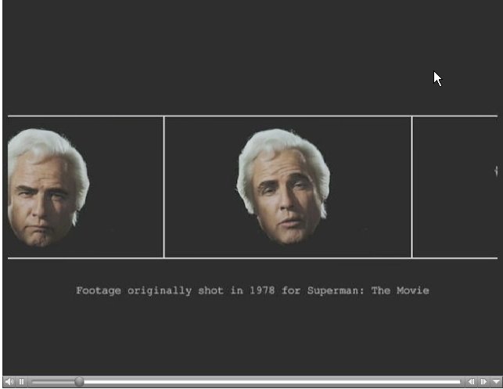Click the playback position slider knob
503x389 pixels.
click(79, 382)
